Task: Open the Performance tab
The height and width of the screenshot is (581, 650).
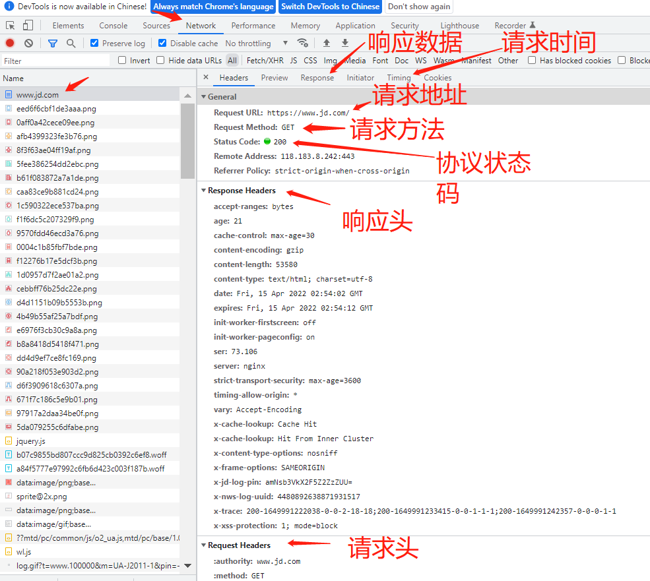Action: tap(253, 26)
